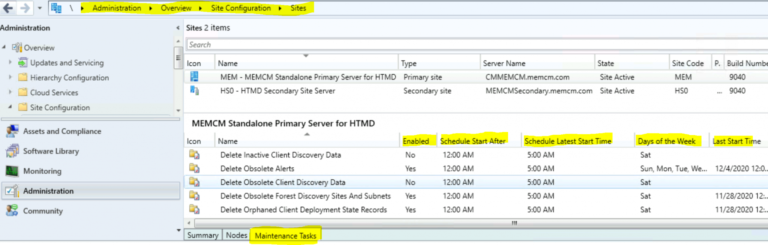Switch to the Nodes tab
Screen dimensions: 768x245
click(236, 235)
